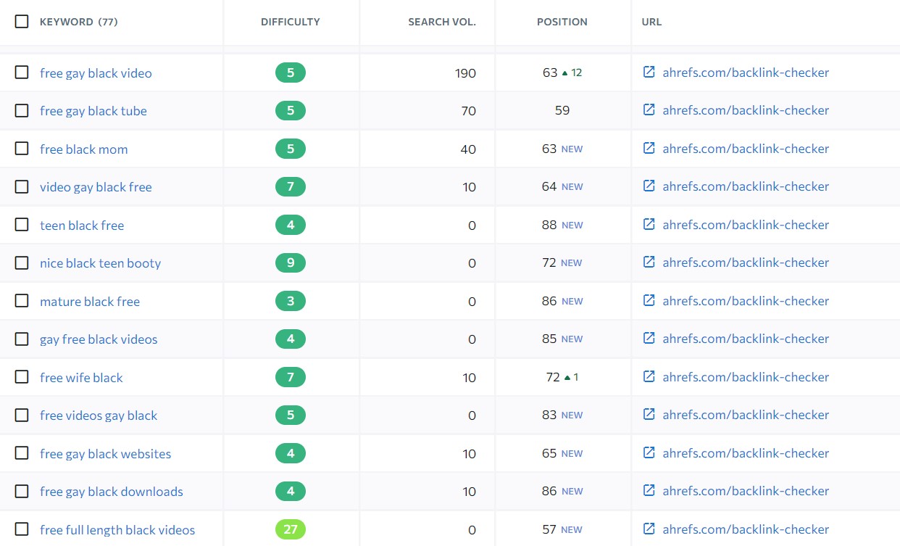Viewport: 900px width, 546px height.
Task: Open keyword link 'teen black free'
Action: (x=82, y=226)
